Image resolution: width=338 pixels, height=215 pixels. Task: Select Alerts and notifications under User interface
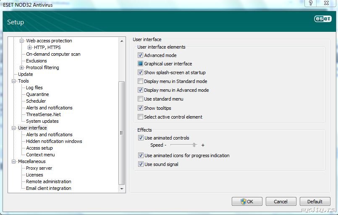tap(50, 135)
